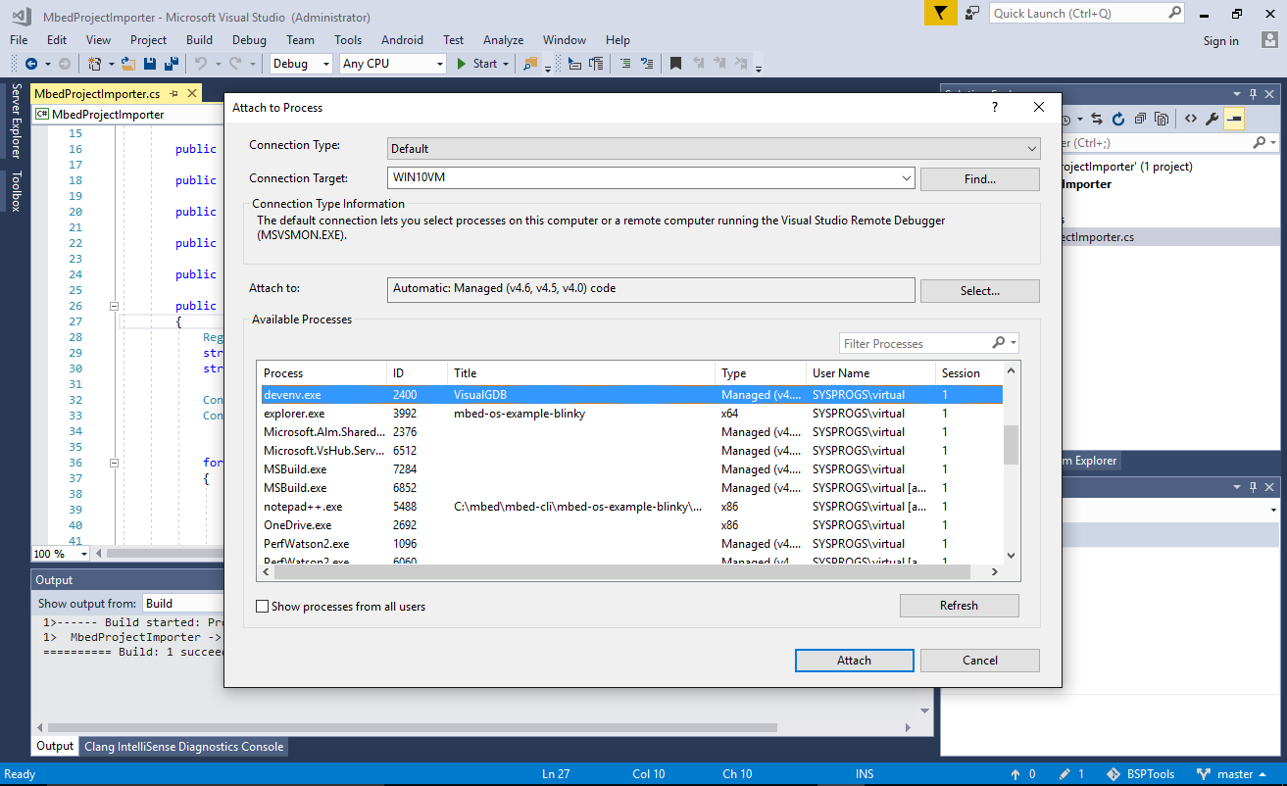Click the process list vertical scrollbar thumb
Screen dimensions: 1287x786
1011,444
